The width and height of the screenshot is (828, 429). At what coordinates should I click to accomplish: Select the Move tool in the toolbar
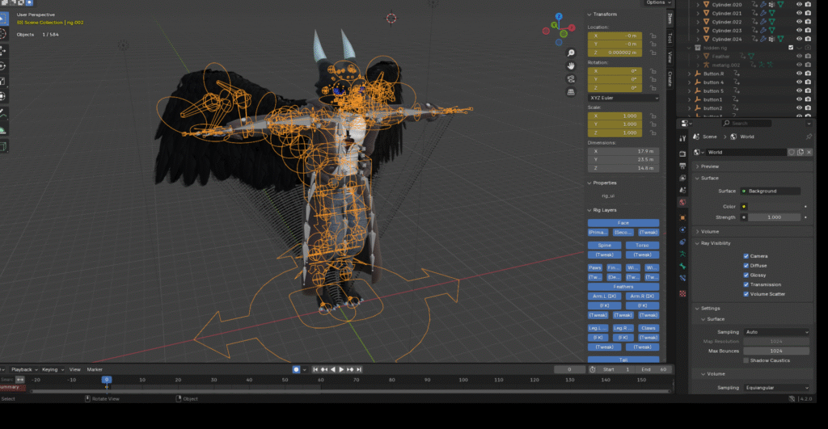pos(3,50)
